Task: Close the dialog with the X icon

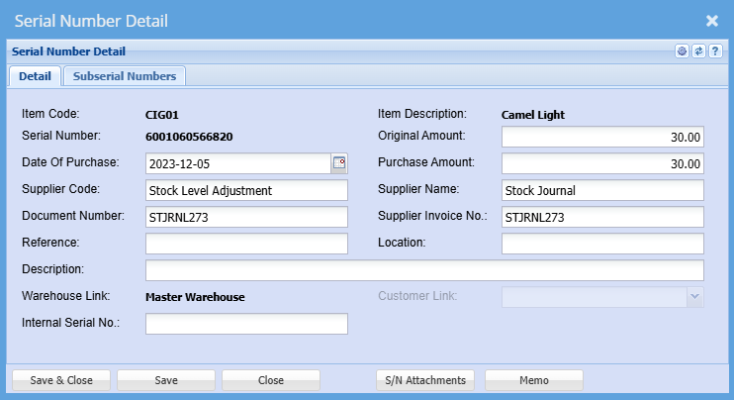Action: coord(711,20)
